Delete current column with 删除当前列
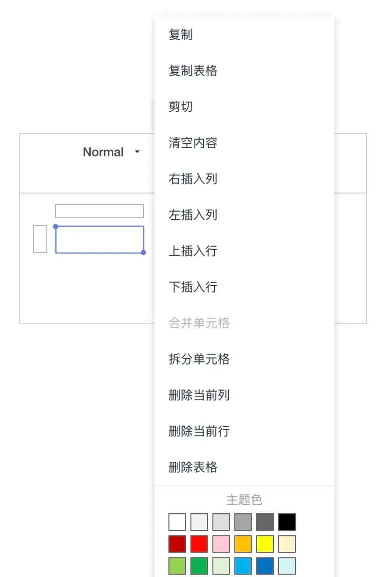380x577 pixels. (x=199, y=396)
